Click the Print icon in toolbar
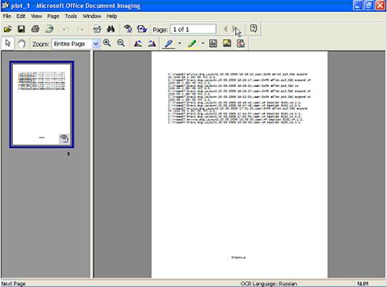 pyautogui.click(x=35, y=29)
